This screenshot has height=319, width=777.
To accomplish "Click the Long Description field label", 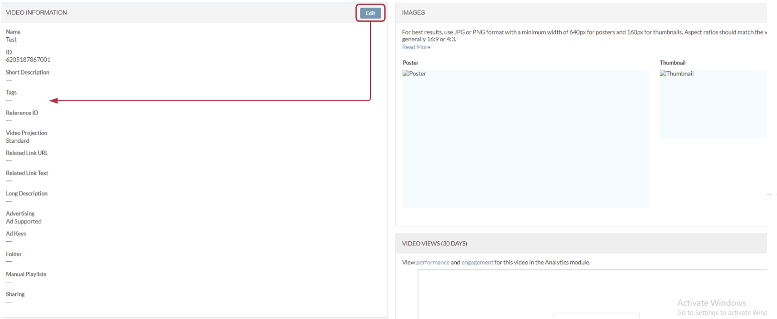I will tap(27, 194).
